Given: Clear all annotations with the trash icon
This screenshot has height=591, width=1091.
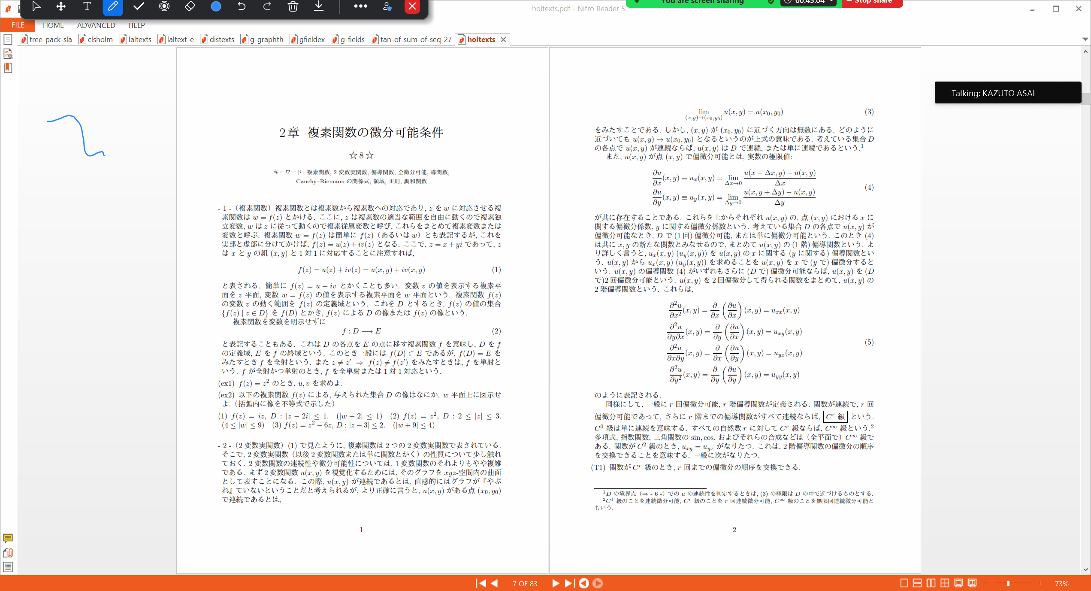Looking at the screenshot, I should click(x=293, y=6).
